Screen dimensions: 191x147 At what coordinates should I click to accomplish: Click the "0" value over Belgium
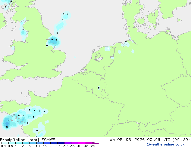point(99,88)
